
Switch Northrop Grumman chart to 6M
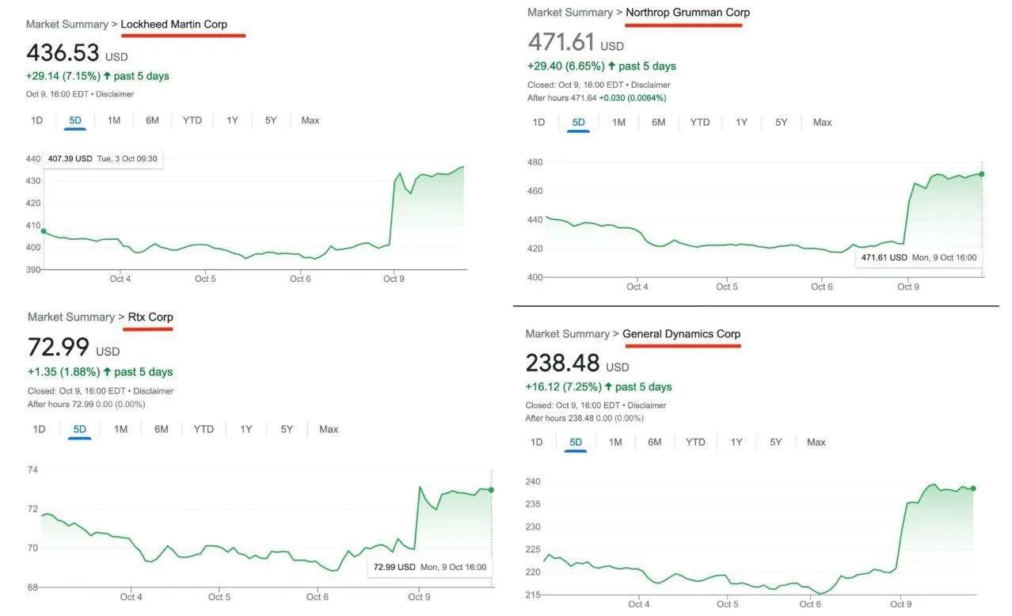pyautogui.click(x=659, y=122)
